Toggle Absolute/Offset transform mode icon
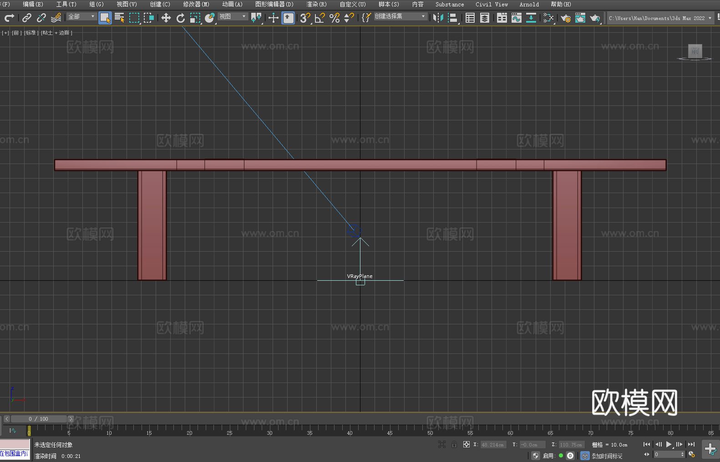 466,444
